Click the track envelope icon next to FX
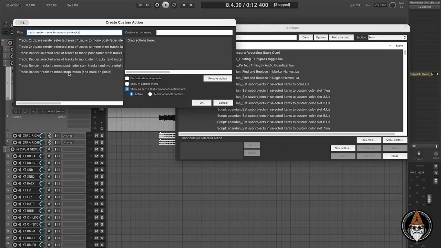This screenshot has width=441, height=248. coord(26,112)
